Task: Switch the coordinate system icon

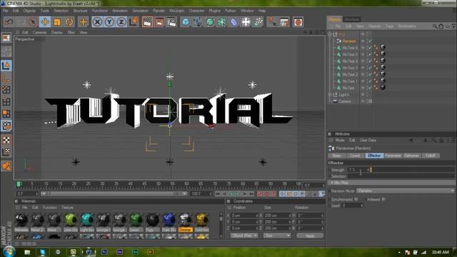Action: pos(134,22)
